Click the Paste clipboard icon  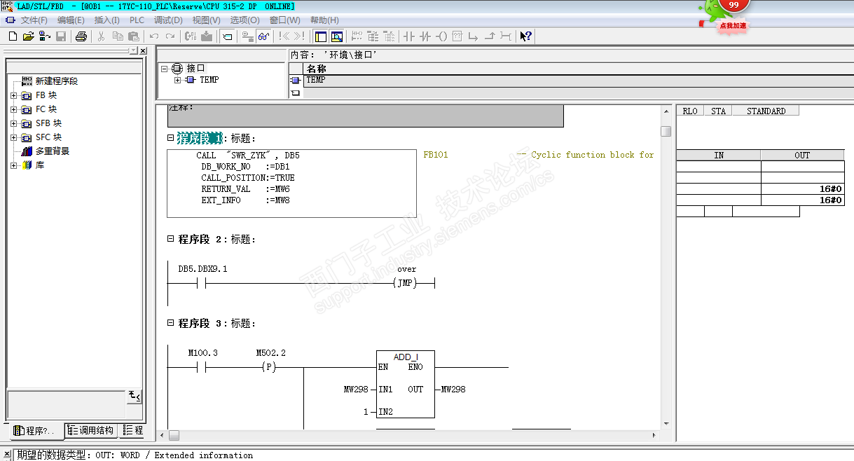click(133, 36)
